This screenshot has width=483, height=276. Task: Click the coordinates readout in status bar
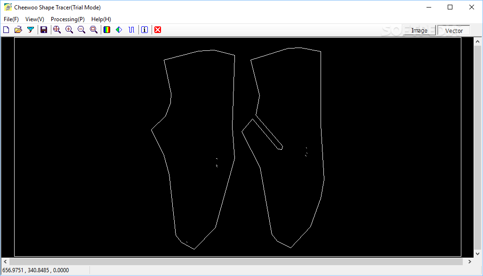tap(36, 270)
